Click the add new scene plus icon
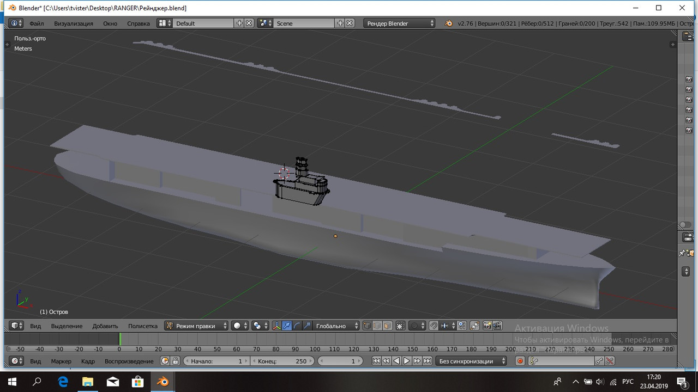 pos(340,23)
